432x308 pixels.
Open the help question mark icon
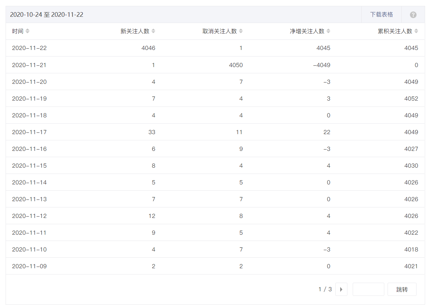coord(413,15)
